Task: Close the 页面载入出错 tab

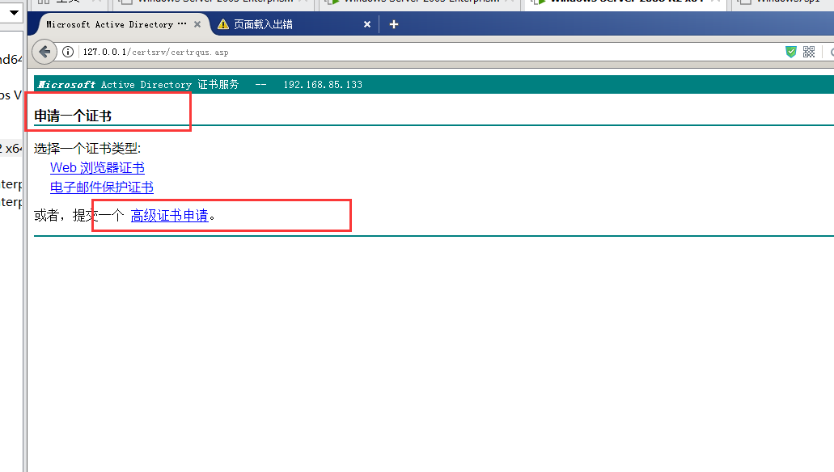Action: 366,24
